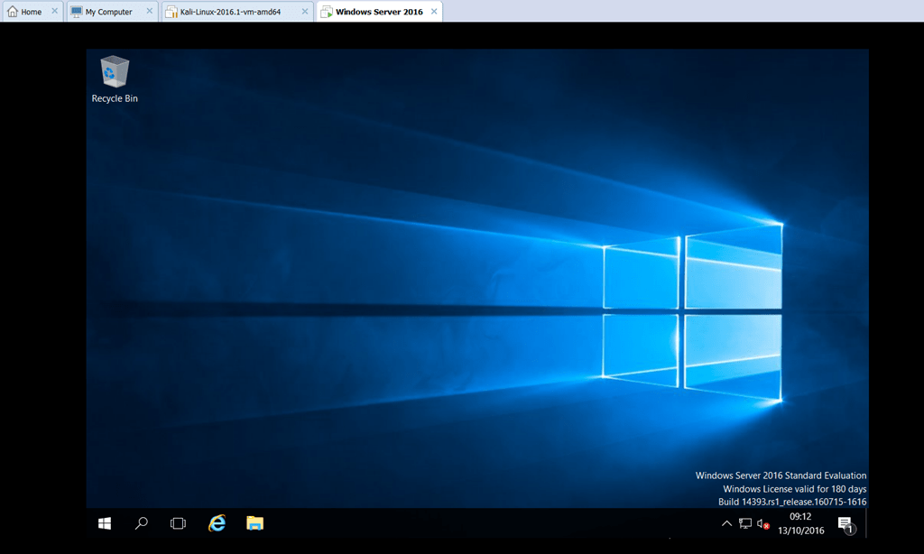Open the Recycle Bin desktop icon

pyautogui.click(x=115, y=79)
